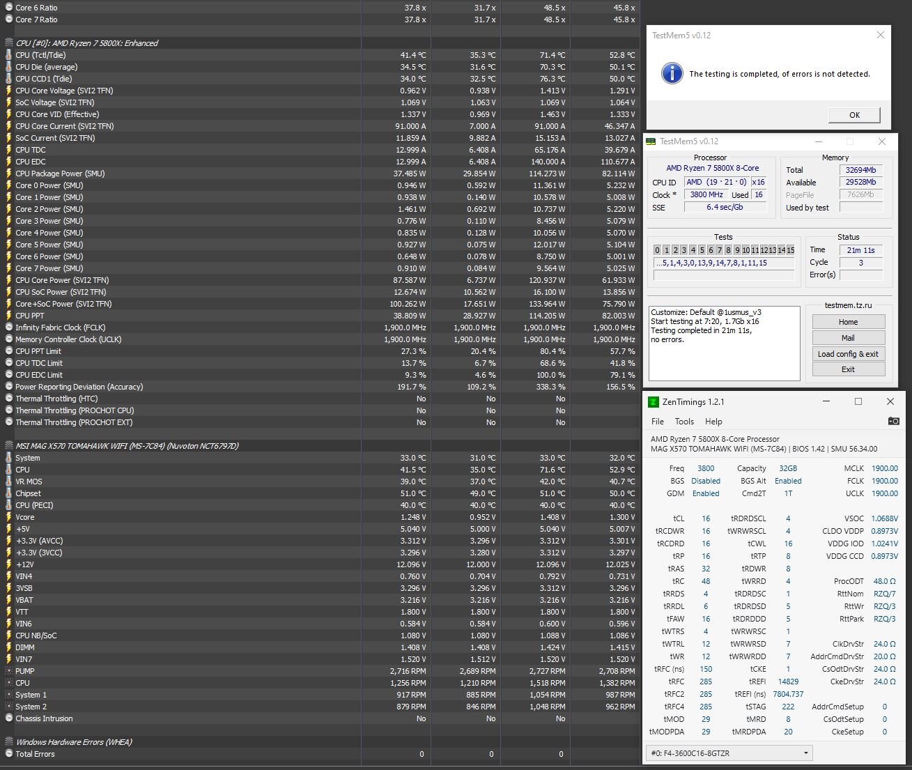Screen dimensions: 912x770
Task: Click the Home button in TestMem5
Action: click(x=848, y=322)
